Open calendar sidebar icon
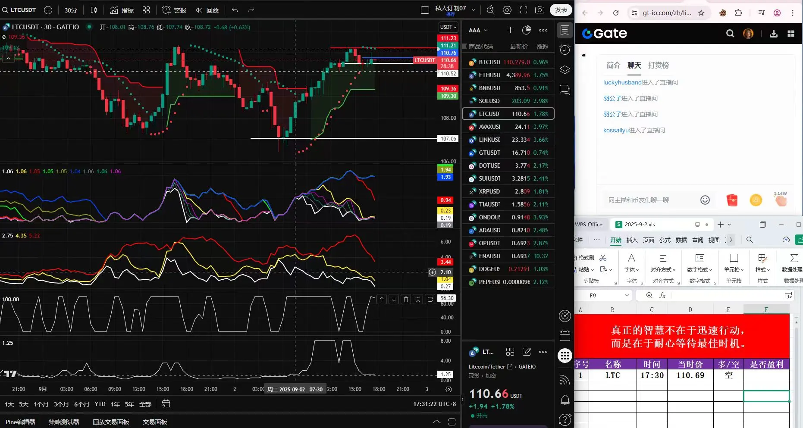This screenshot has width=803, height=428. click(565, 335)
